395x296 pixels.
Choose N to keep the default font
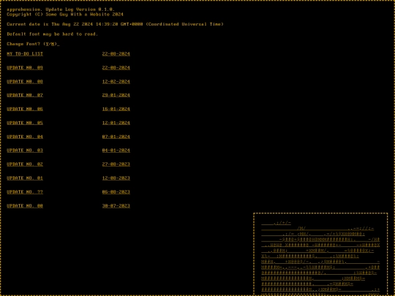53,44
